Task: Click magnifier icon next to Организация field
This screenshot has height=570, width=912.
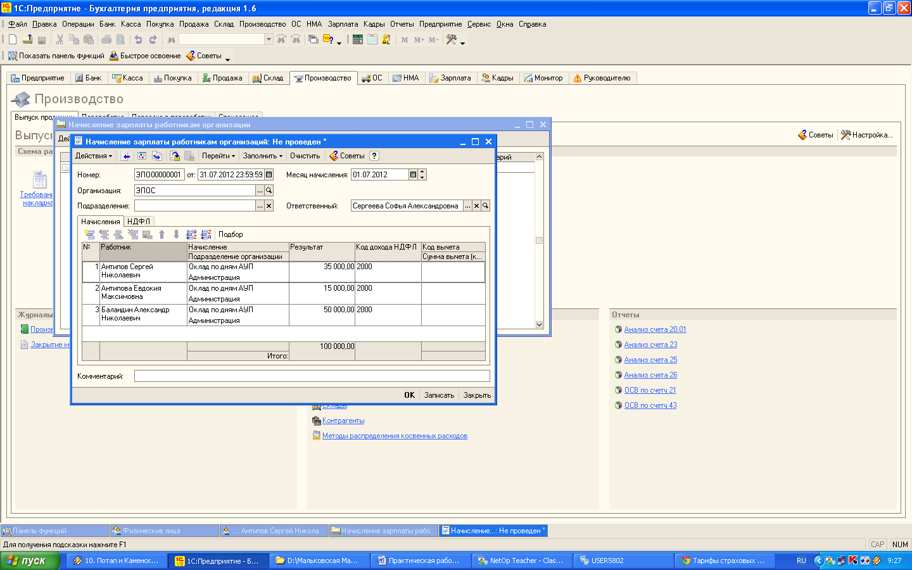Action: click(269, 191)
